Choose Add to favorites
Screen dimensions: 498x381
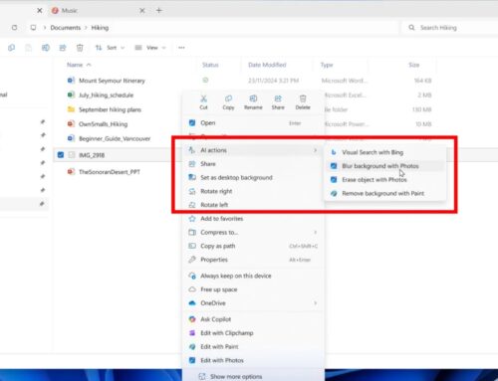point(253,219)
